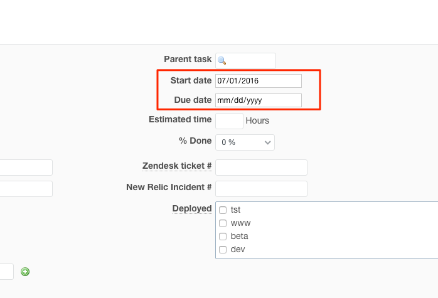Click the magnifier icon in Parent task

tap(222, 61)
